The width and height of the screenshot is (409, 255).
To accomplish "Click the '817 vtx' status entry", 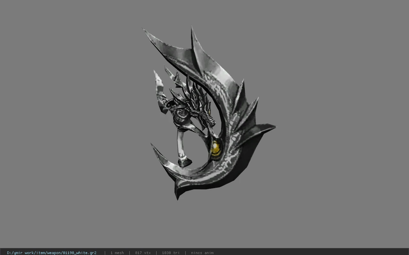I will pyautogui.click(x=143, y=253).
